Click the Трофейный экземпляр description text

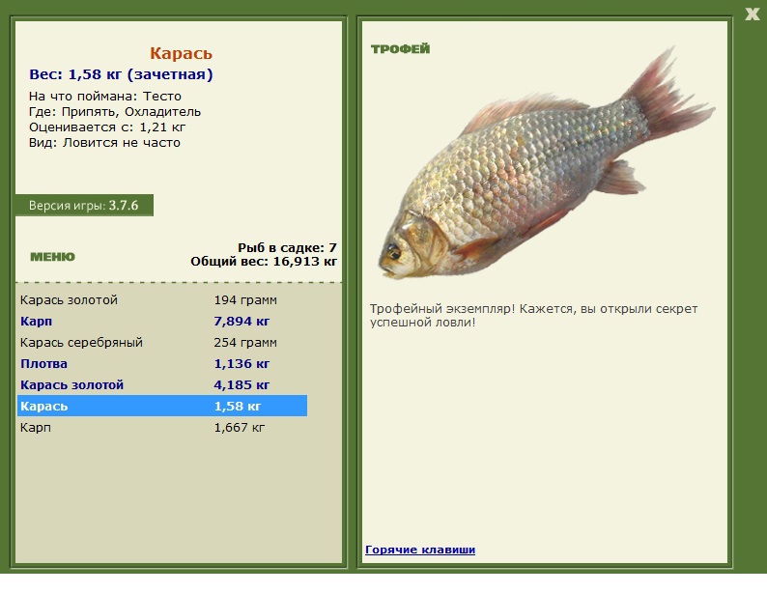pos(533,315)
